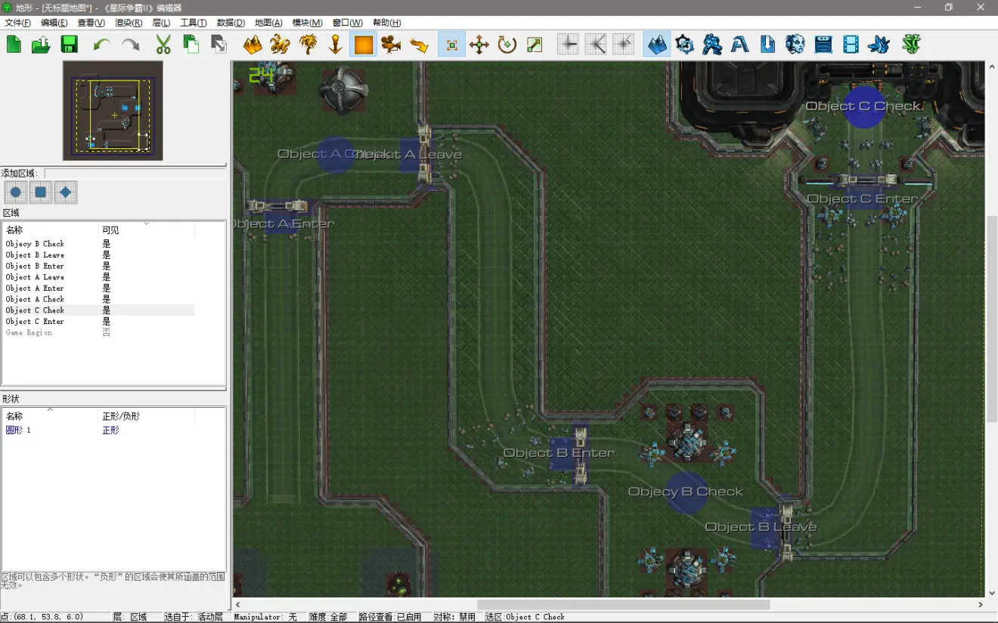This screenshot has width=998, height=623.
Task: Toggle the first grid snap icon
Action: point(568,45)
